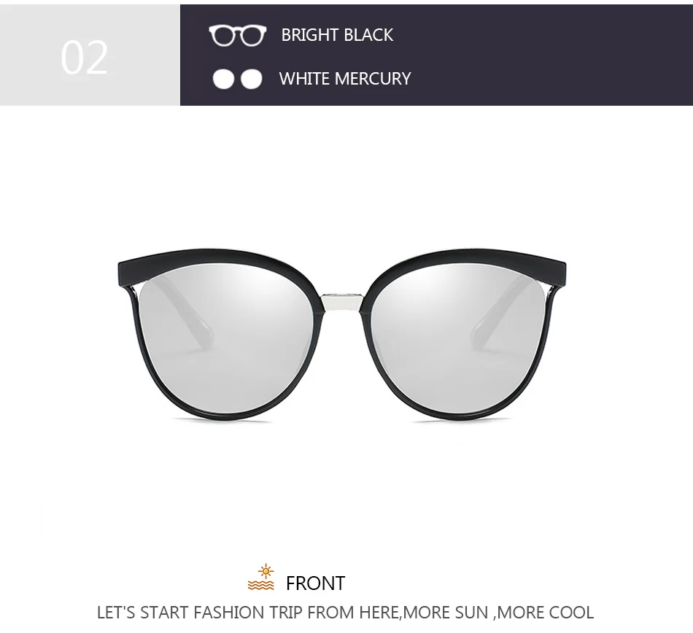Click the FRONT view label

315,583
